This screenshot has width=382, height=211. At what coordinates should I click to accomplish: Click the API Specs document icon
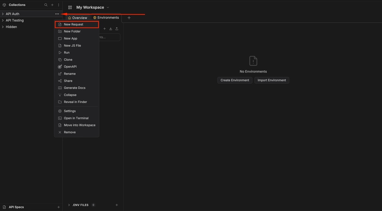(4, 207)
